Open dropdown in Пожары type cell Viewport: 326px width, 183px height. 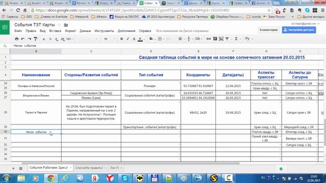click(179, 83)
